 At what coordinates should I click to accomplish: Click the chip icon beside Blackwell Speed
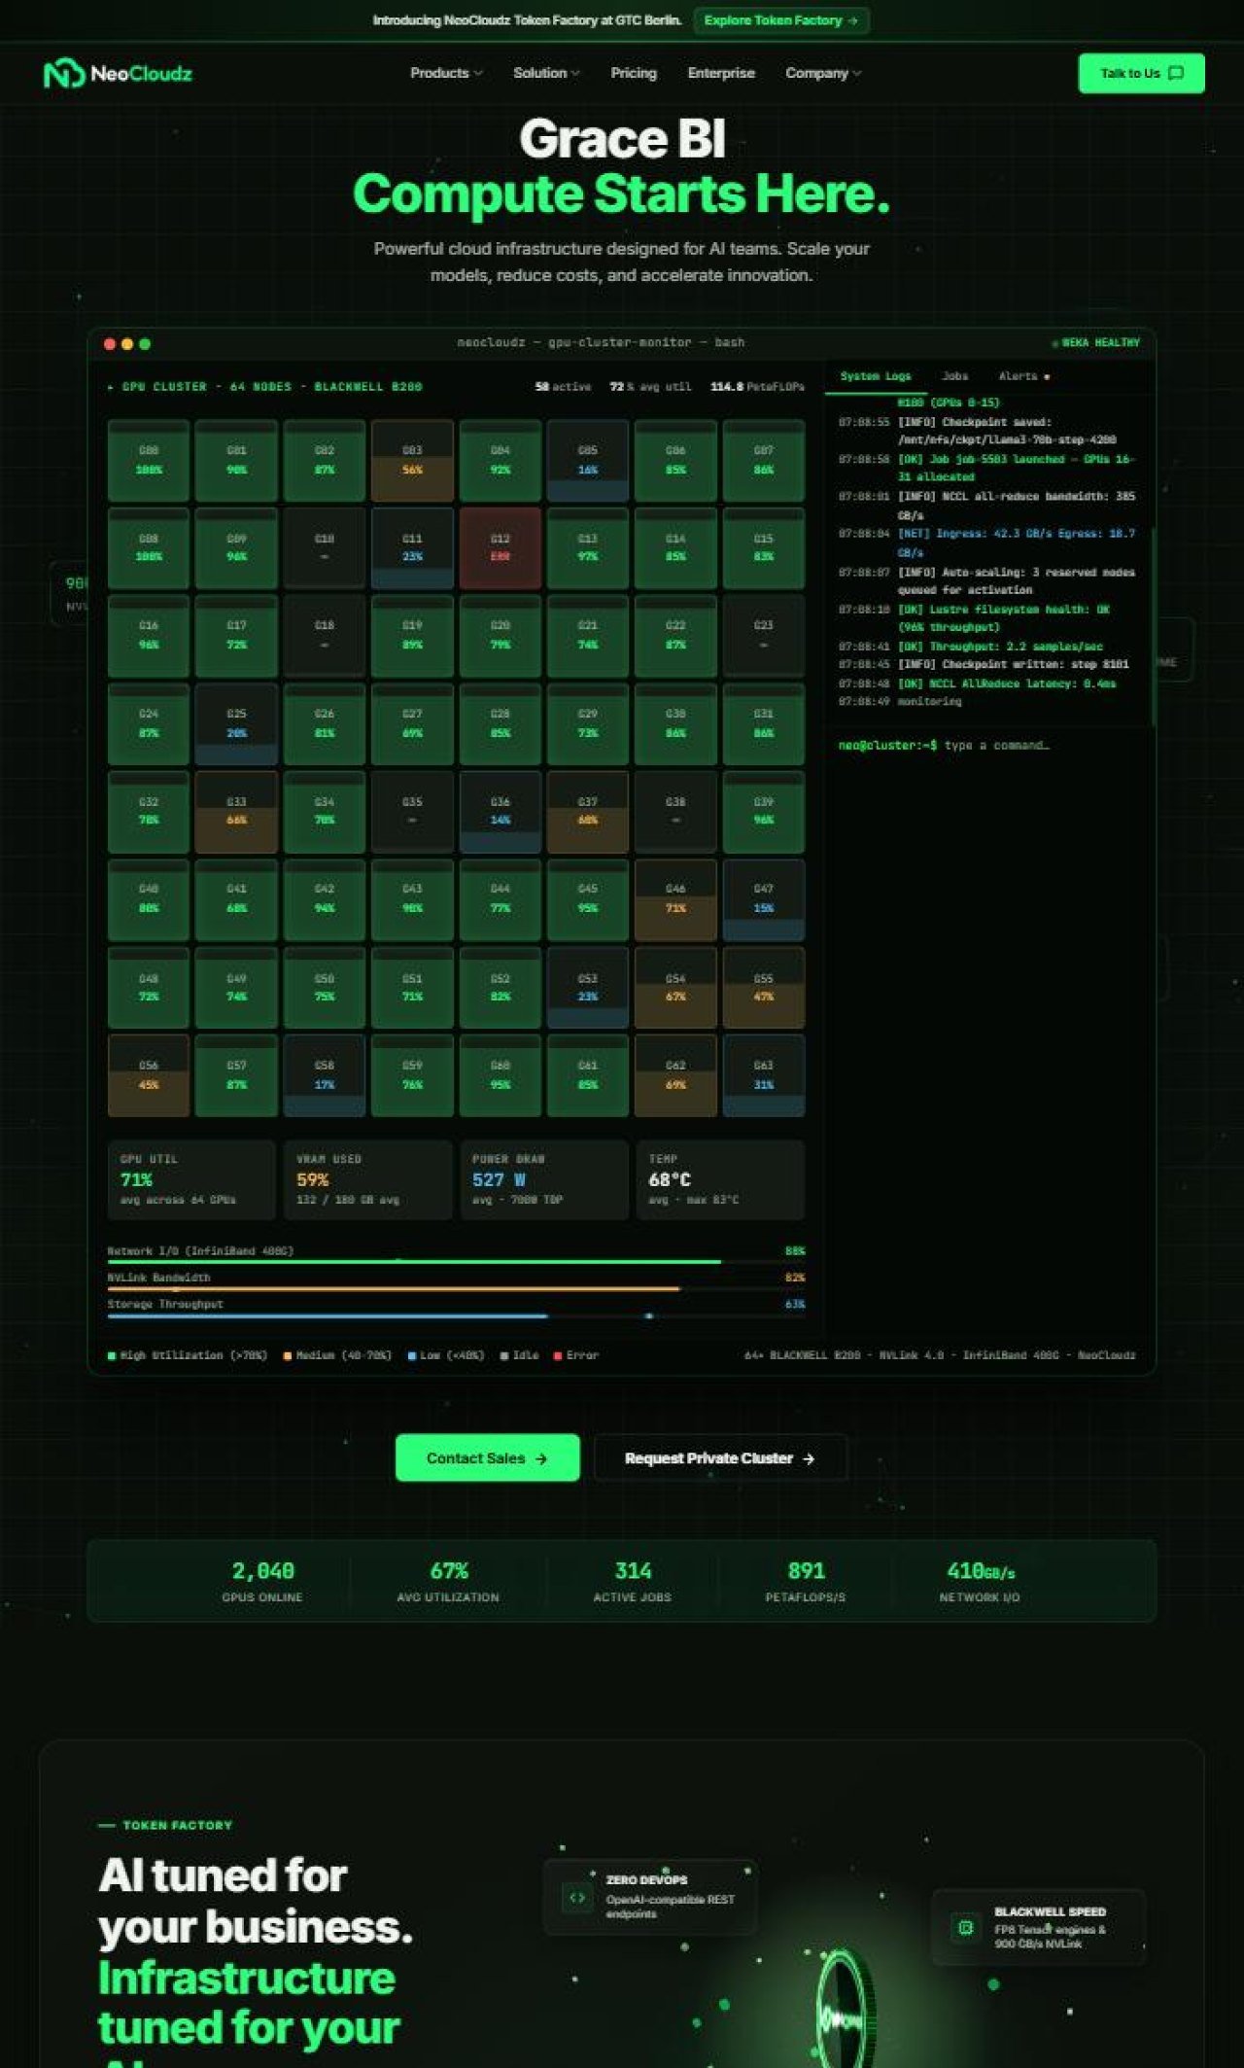click(x=965, y=1927)
